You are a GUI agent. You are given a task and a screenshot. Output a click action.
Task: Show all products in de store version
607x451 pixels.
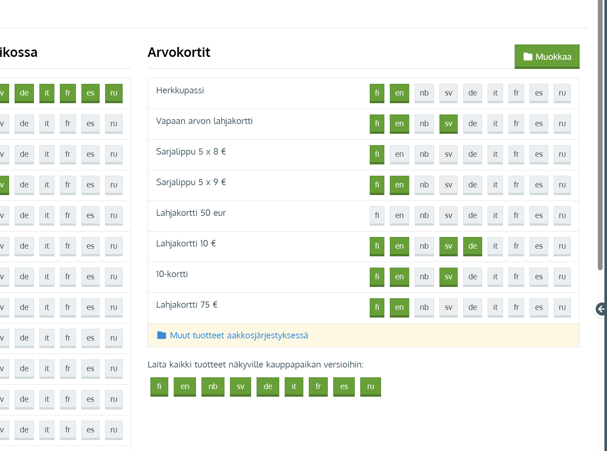(x=268, y=387)
